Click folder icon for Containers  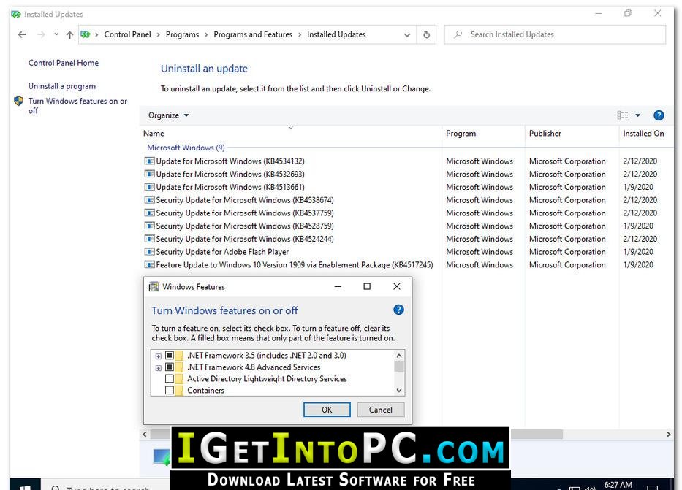click(179, 391)
